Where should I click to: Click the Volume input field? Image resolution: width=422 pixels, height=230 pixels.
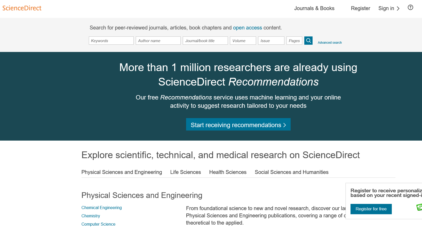click(243, 41)
